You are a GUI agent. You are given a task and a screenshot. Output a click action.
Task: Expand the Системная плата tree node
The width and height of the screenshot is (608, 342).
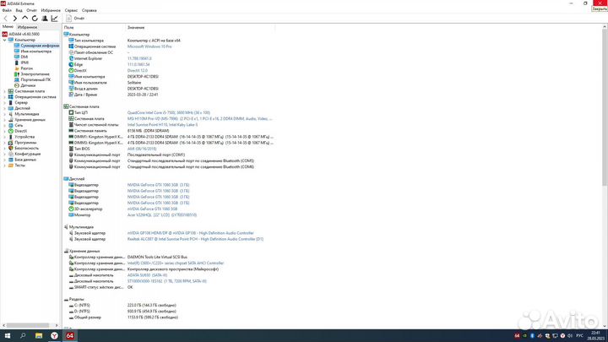pyautogui.click(x=5, y=91)
